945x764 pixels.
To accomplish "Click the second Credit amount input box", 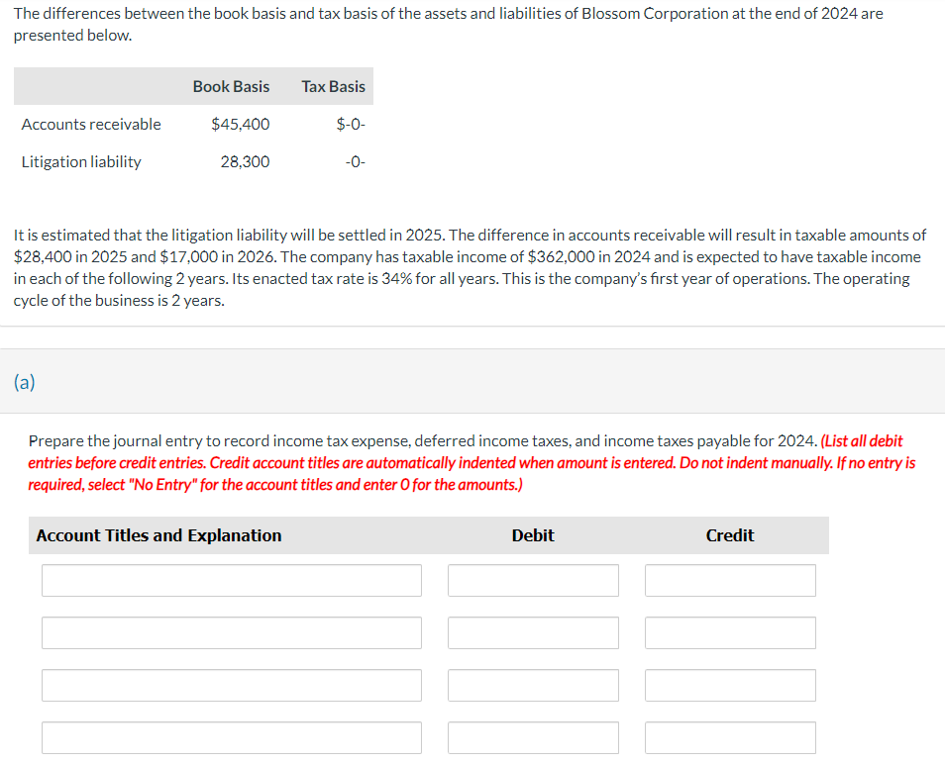I will click(729, 632).
